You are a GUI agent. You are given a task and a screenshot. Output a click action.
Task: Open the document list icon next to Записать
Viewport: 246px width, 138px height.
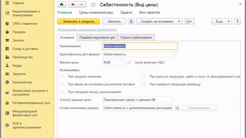coord(131,21)
